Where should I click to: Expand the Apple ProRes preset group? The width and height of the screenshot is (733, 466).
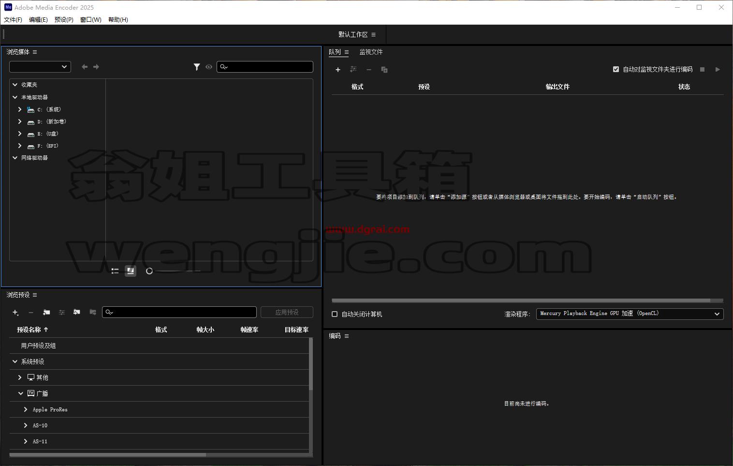tap(26, 409)
